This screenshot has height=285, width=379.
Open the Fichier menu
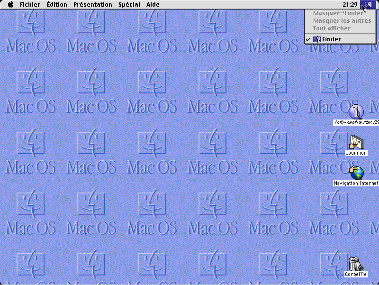point(30,5)
